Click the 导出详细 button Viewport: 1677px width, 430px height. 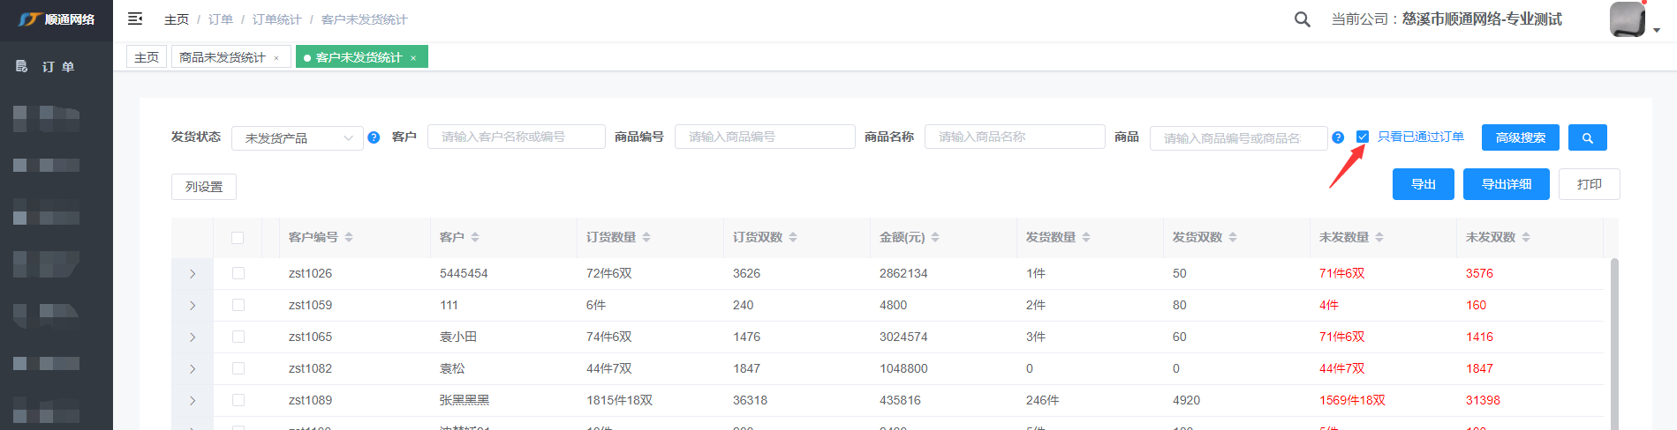tap(1506, 184)
